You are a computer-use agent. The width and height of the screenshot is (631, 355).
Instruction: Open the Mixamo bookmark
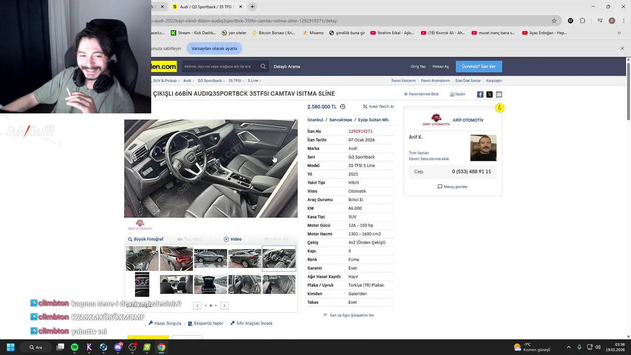click(313, 33)
